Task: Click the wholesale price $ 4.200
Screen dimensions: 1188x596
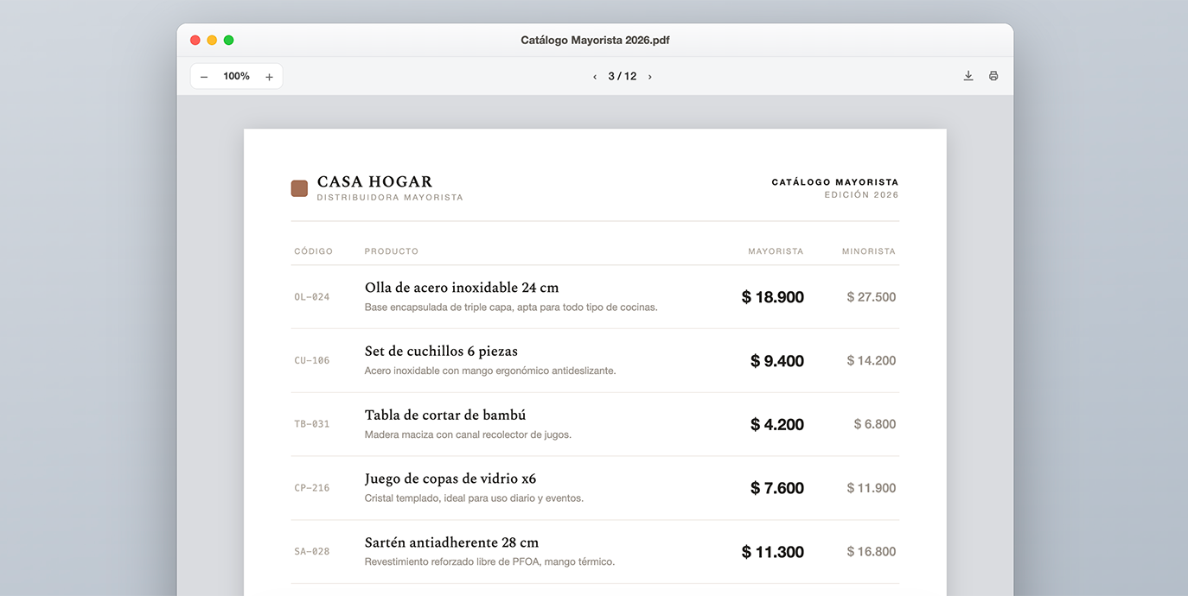Action: coord(777,424)
